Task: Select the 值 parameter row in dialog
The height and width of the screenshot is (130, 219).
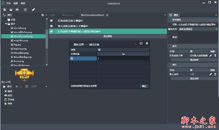Action: pos(83,58)
